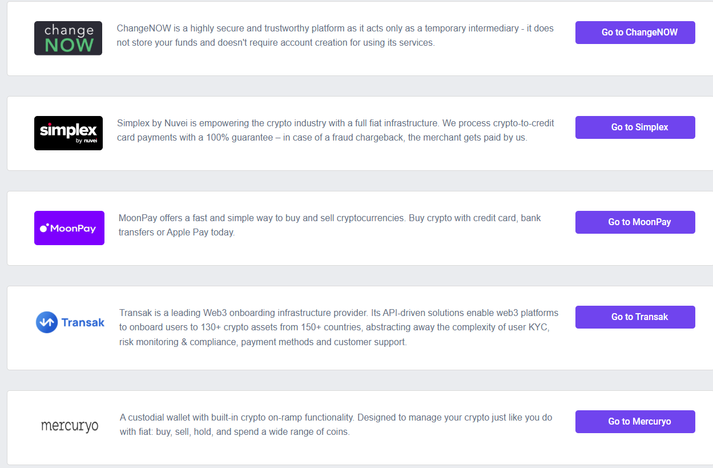
Task: Visit Transak using Go to Transak
Action: [x=635, y=317]
